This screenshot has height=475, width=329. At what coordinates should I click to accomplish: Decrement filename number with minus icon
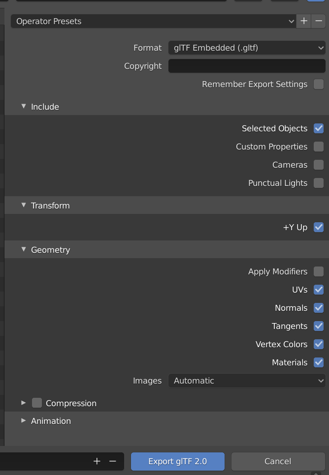pos(113,461)
